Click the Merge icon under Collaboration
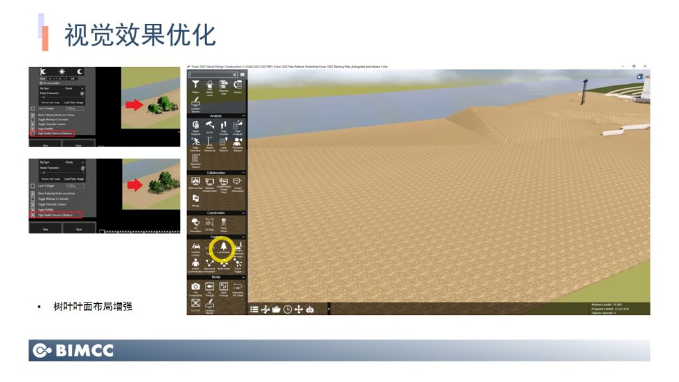 click(196, 200)
